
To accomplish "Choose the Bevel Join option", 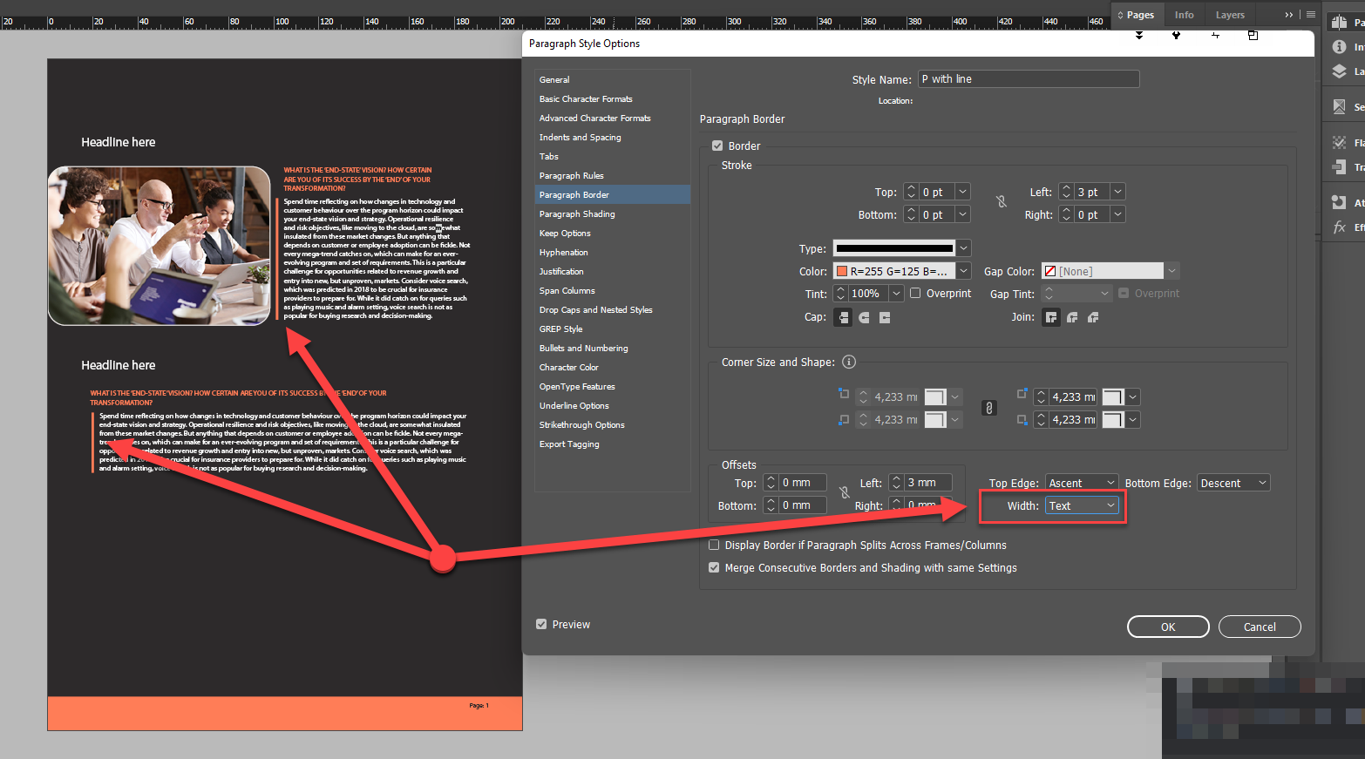I will pos(1093,318).
